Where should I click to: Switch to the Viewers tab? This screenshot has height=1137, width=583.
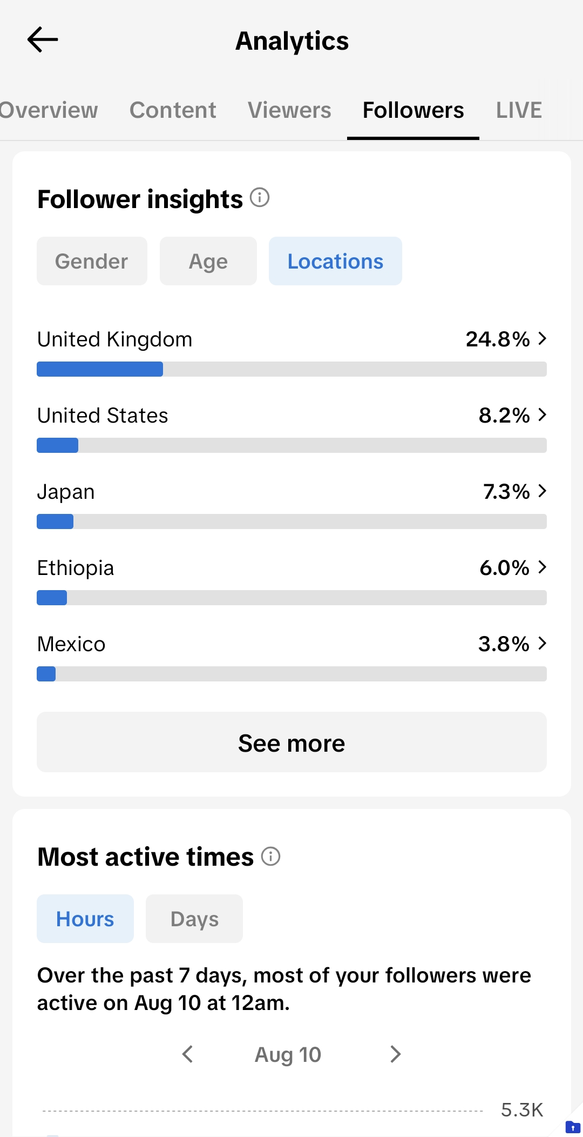coord(289,110)
